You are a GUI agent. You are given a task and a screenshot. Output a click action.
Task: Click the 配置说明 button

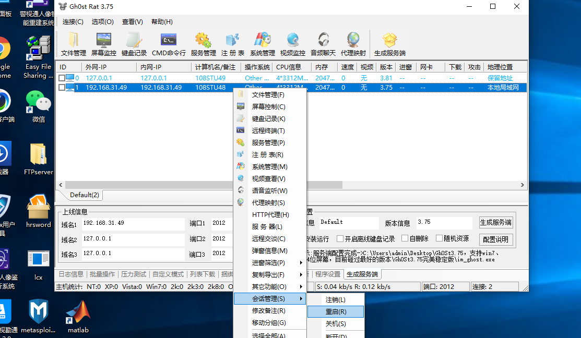point(496,239)
